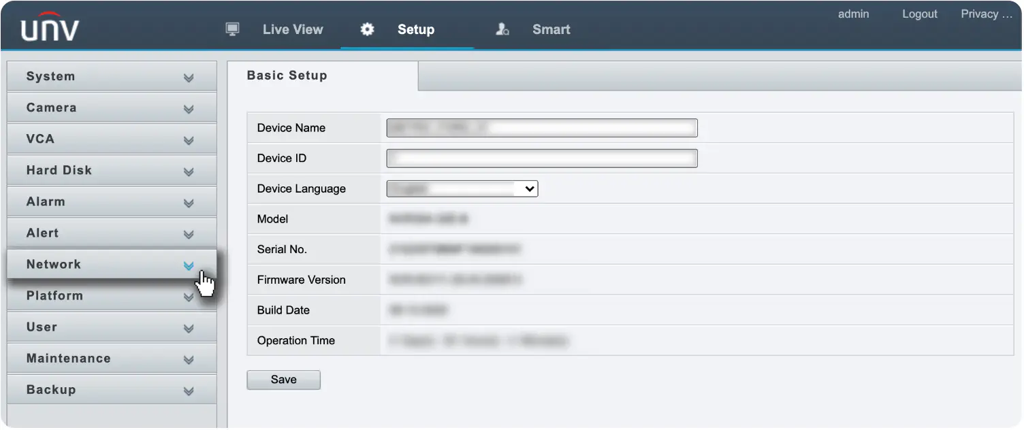Click the Device ID input field
The width and height of the screenshot is (1024, 430).
pos(542,159)
